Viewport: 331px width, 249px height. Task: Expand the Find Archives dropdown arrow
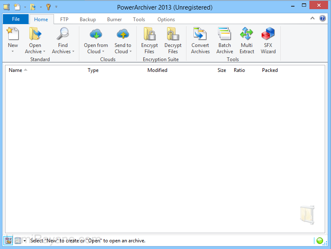(73, 52)
